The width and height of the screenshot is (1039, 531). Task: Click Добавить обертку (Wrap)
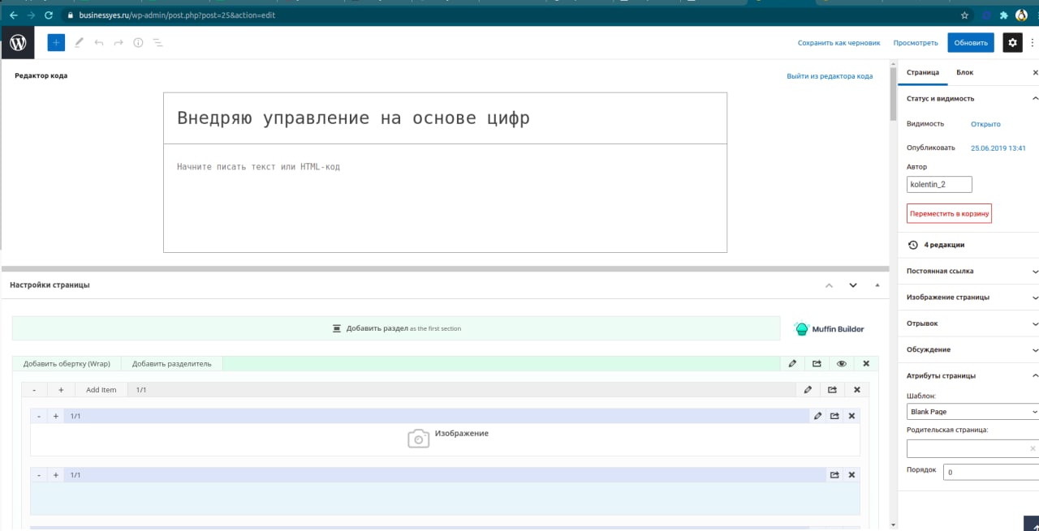tap(67, 364)
